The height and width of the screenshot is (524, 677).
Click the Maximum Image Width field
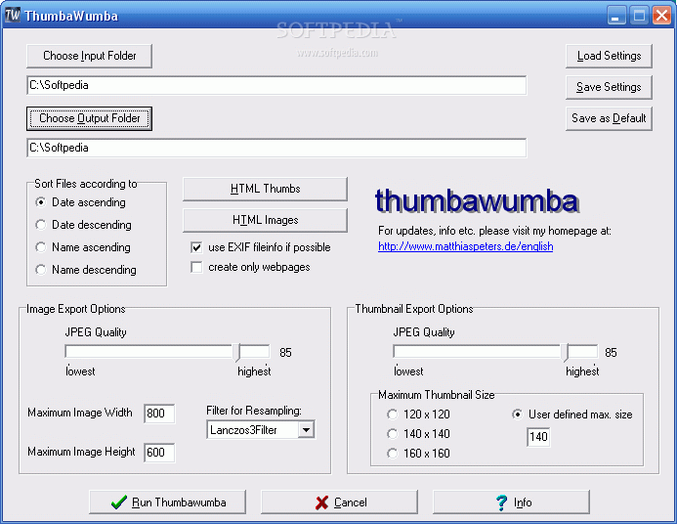point(159,414)
